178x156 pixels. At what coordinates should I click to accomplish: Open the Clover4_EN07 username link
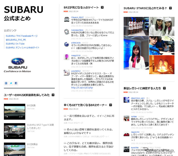tap(77, 17)
